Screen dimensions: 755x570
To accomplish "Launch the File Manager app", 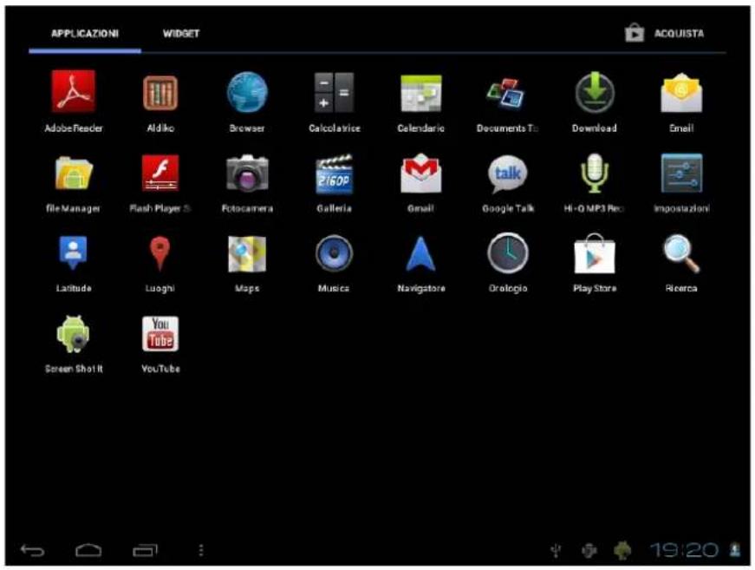I will 73,173.
